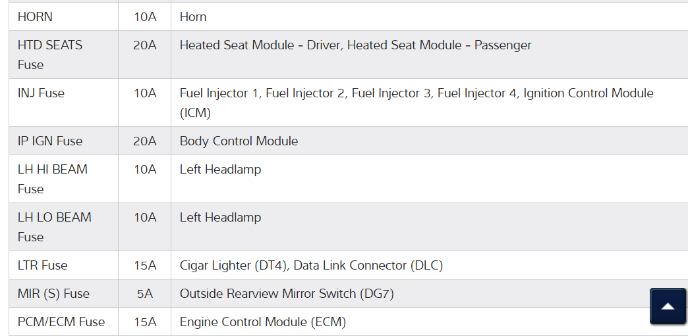Select the LH LO BEAM Fuse label
Screen dimensions: 688x336
click(54, 227)
